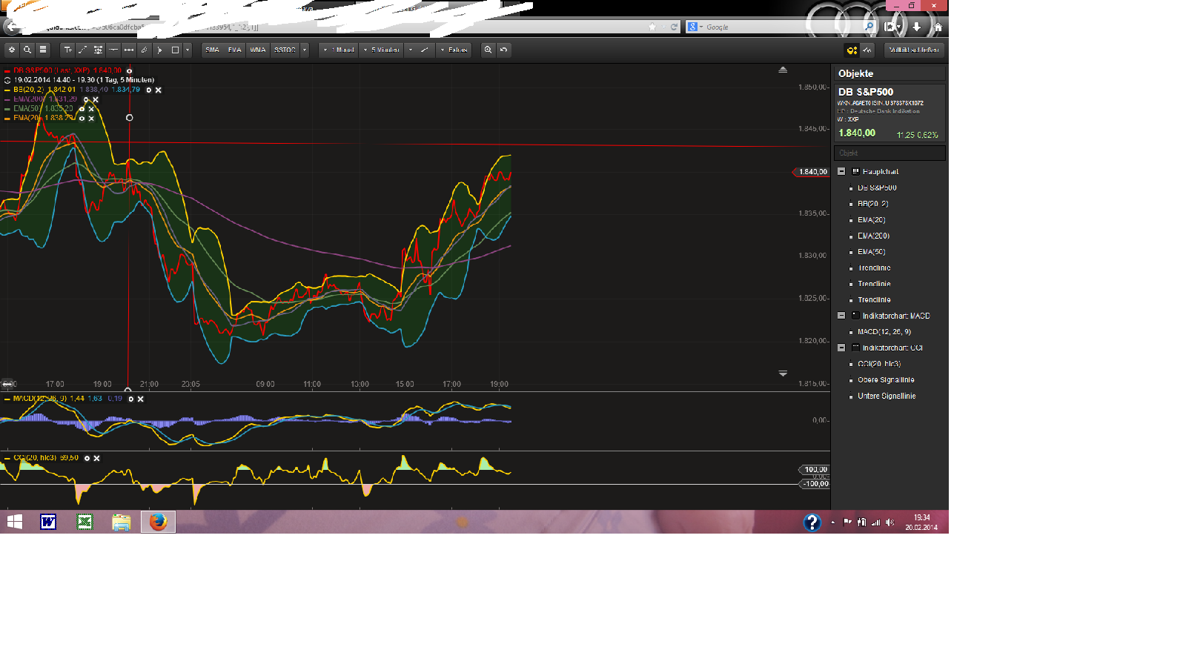Image resolution: width=1186 pixels, height=667 pixels.
Task: Add SSTOC indicator to the chart
Action: 285,50
